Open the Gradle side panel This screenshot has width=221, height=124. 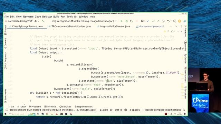pyautogui.click(x=185, y=59)
